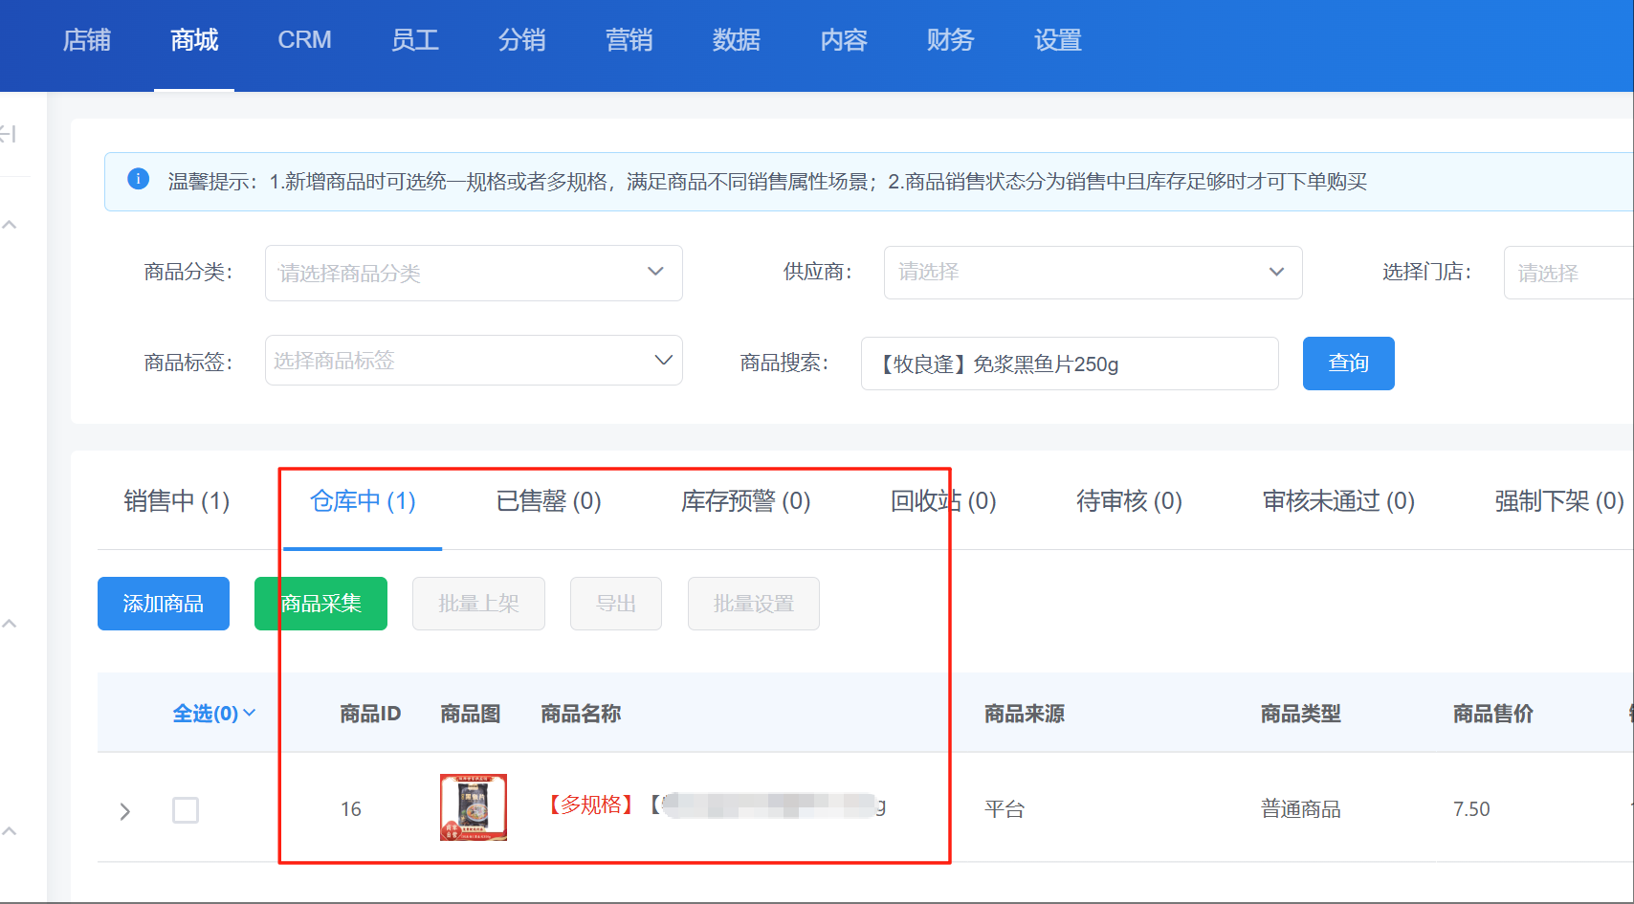Click the 商品名称 column header
Screen dimensions: 1634x904
[x=581, y=714]
